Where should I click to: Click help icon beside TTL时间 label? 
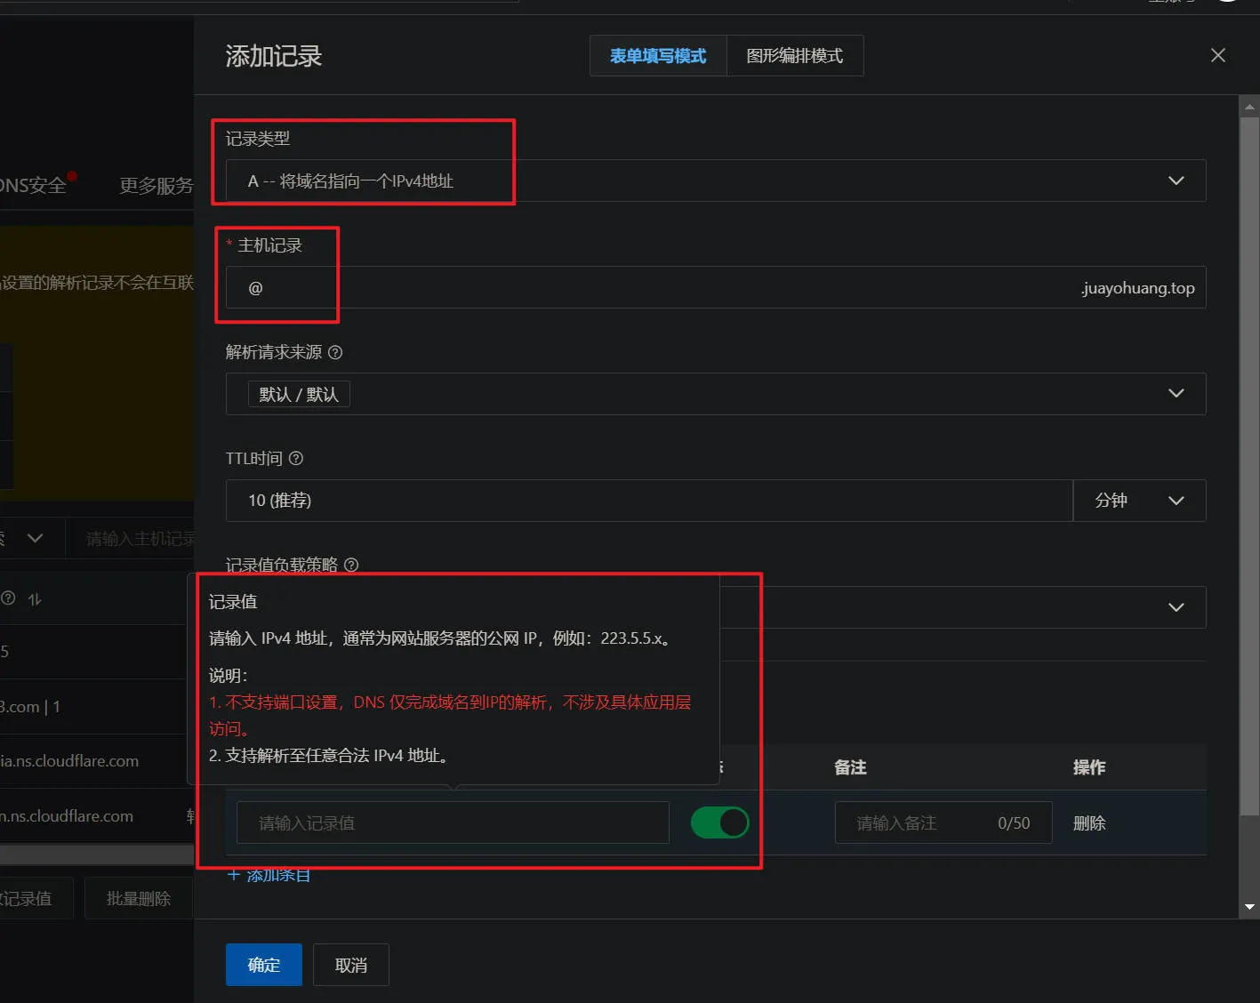tap(296, 458)
